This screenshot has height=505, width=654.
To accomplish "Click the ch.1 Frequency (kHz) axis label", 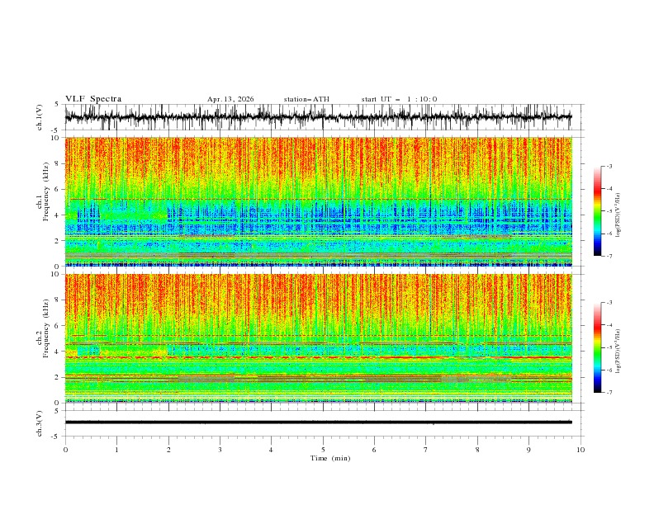I will coord(43,192).
